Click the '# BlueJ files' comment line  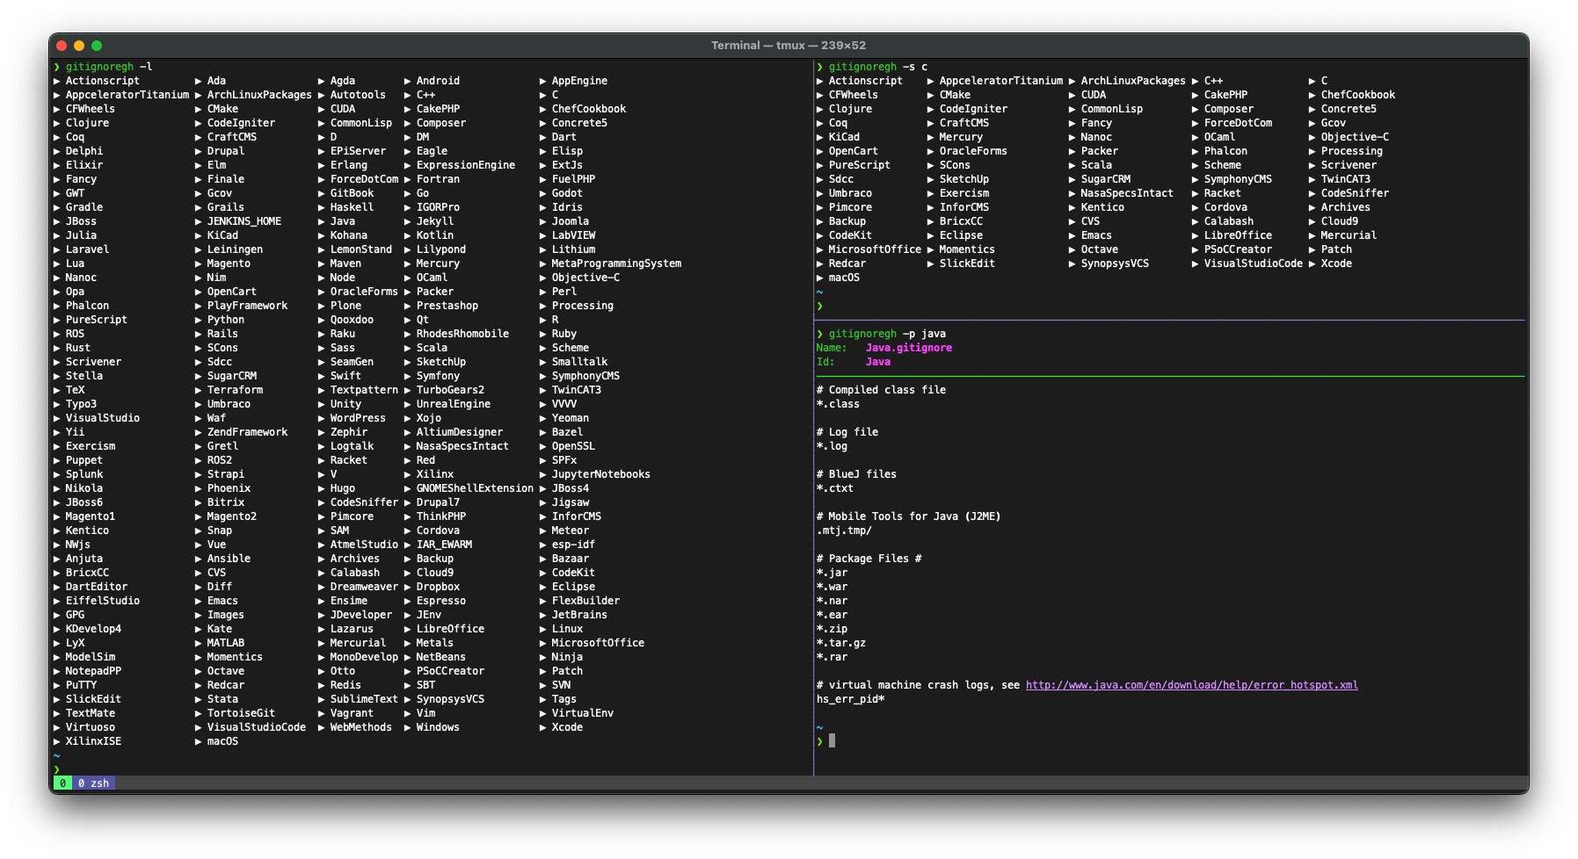coord(856,474)
